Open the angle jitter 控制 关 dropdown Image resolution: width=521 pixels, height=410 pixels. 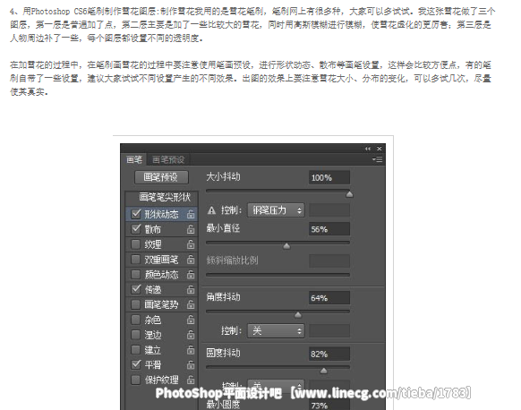(x=276, y=331)
